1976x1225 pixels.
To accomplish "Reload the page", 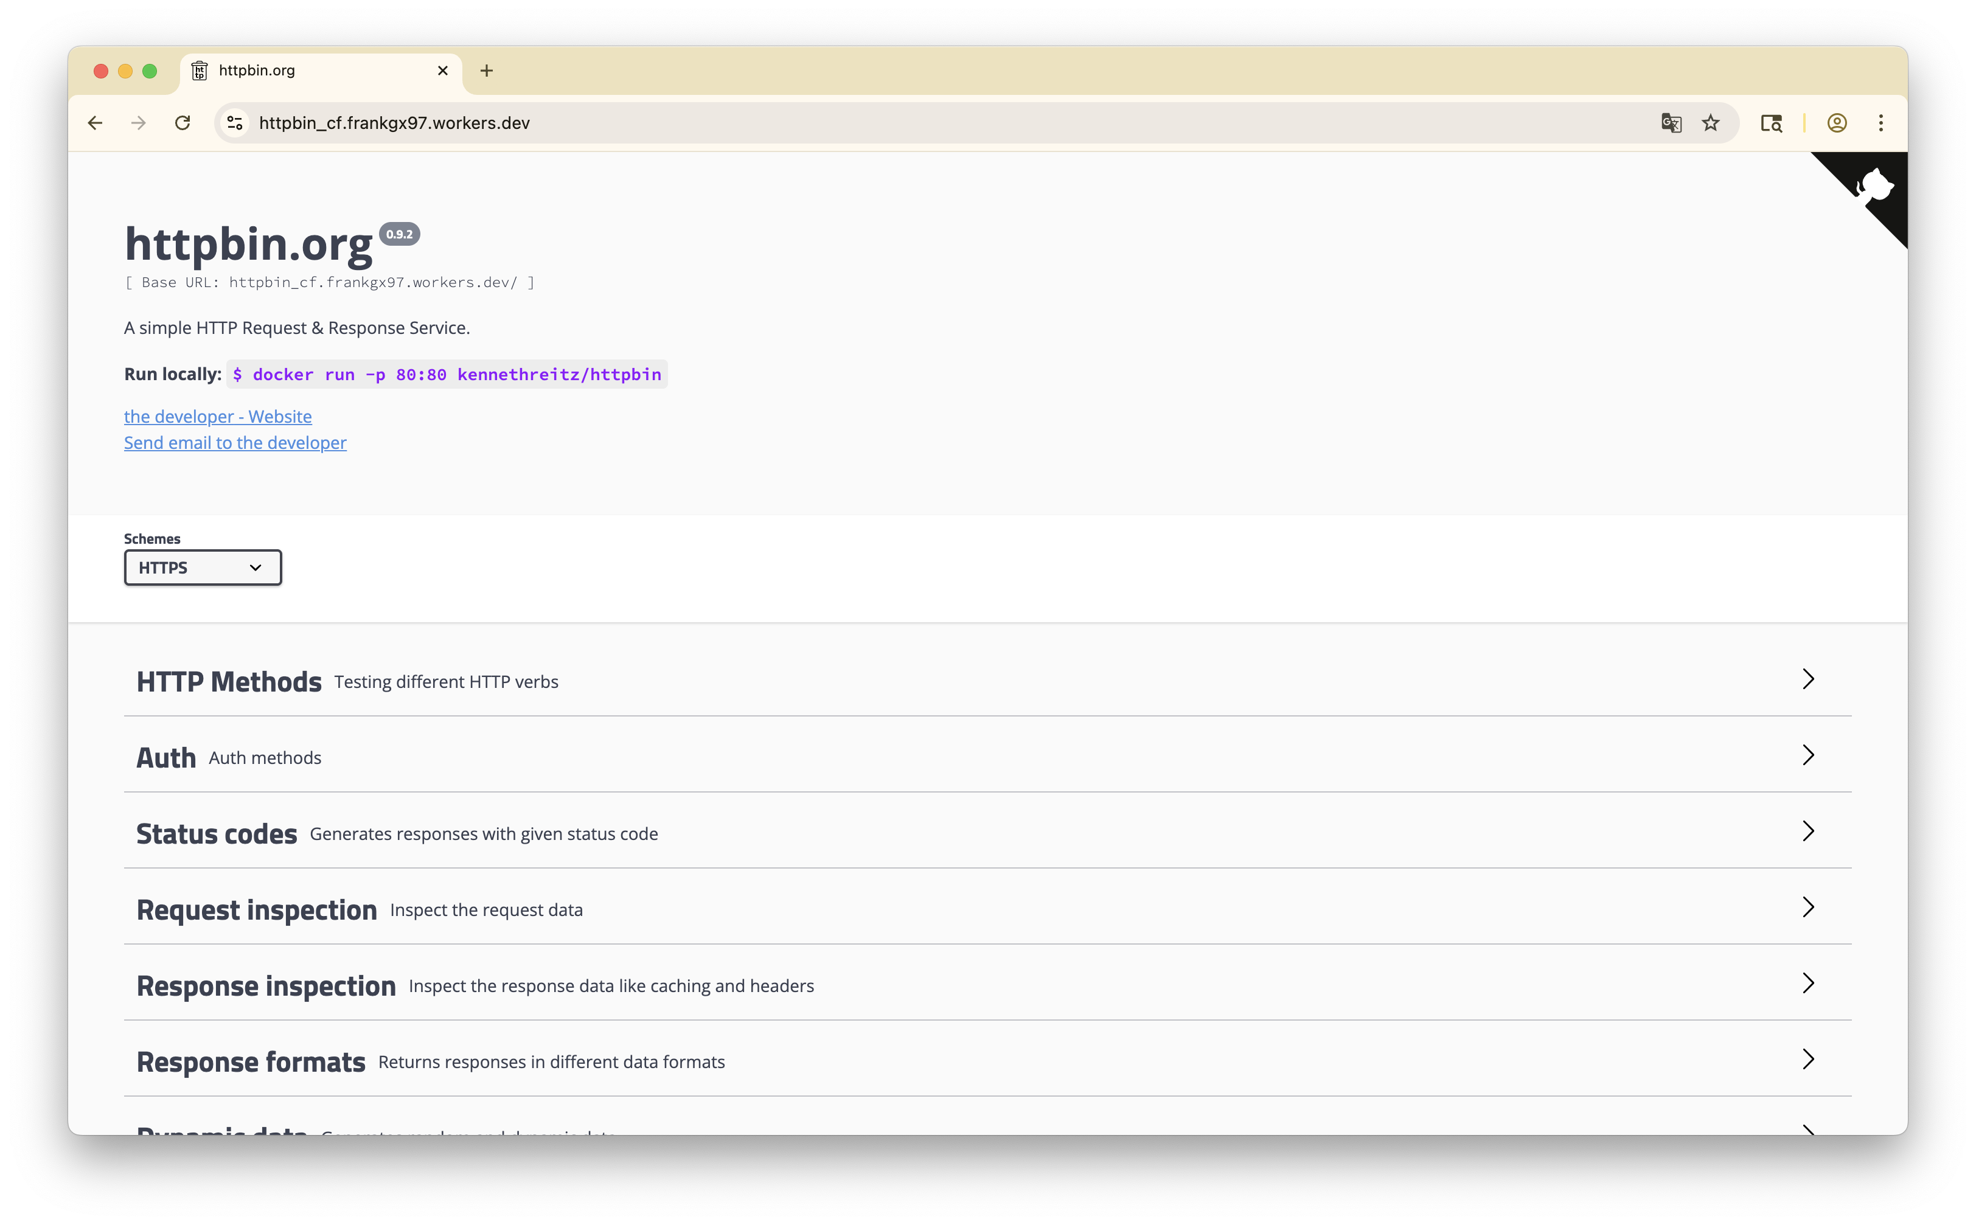I will point(183,122).
